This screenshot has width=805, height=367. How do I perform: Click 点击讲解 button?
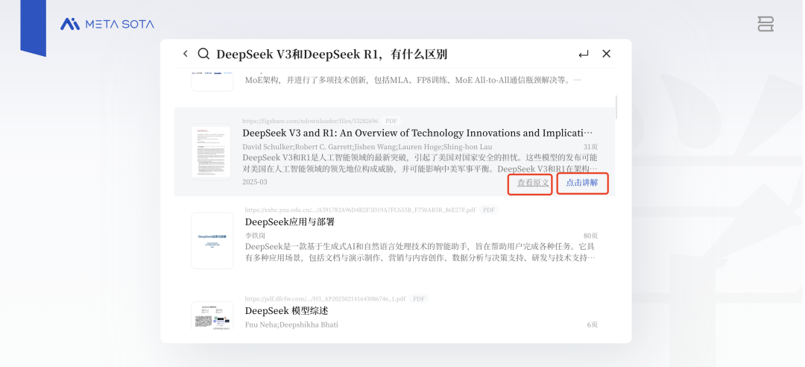click(x=582, y=183)
